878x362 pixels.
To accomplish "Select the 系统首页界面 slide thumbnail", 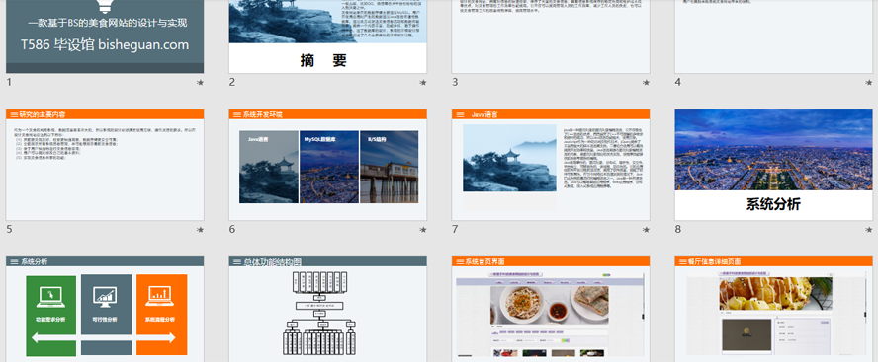I will [551, 309].
